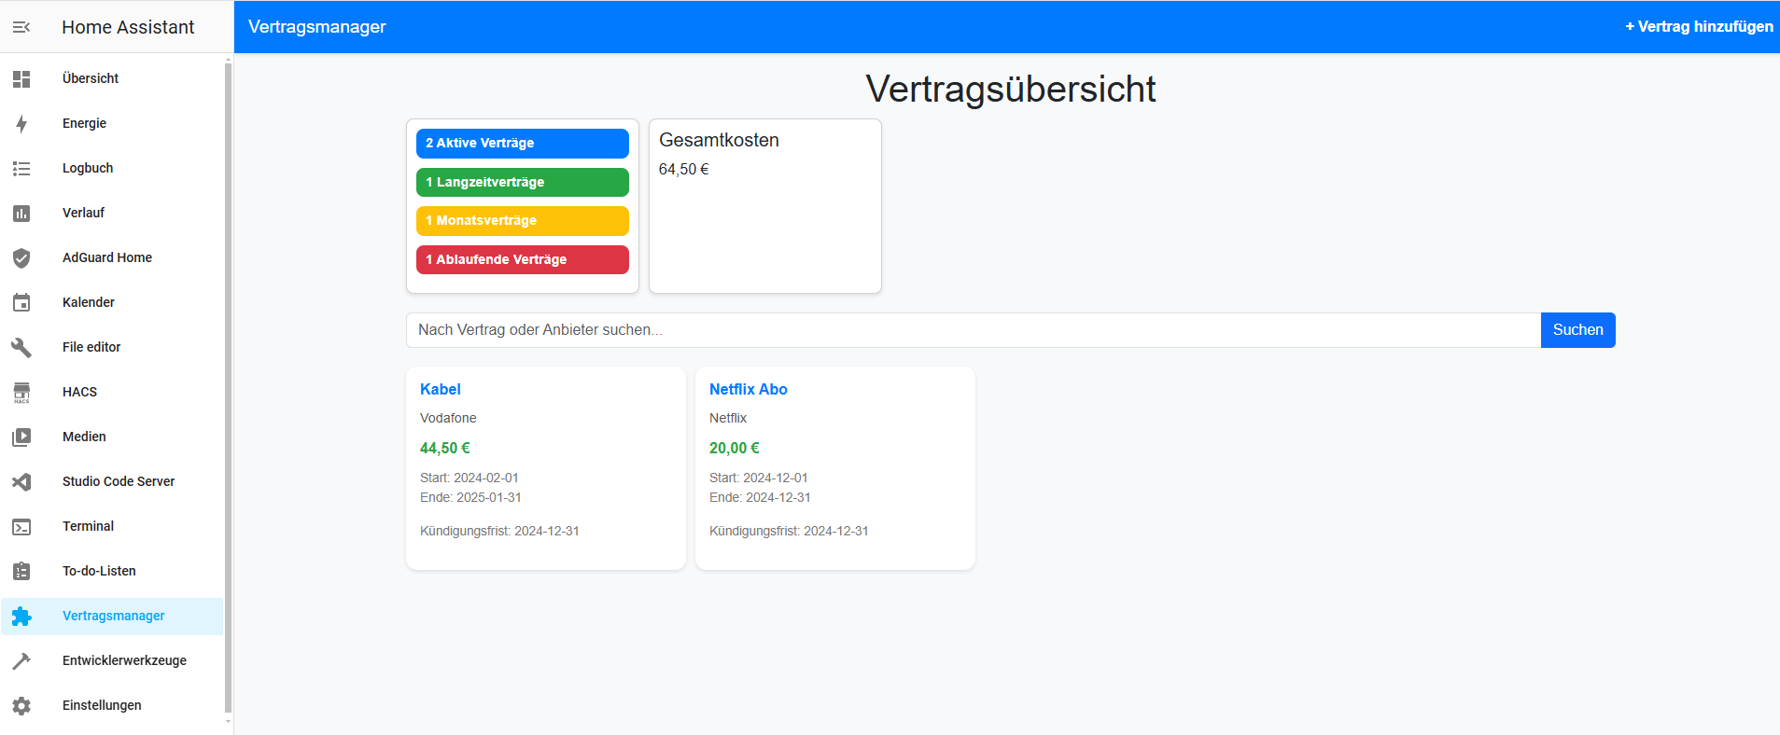Click the '64,50 €' total cost value
Screen dimensions: 1780x735
pyautogui.click(x=684, y=170)
